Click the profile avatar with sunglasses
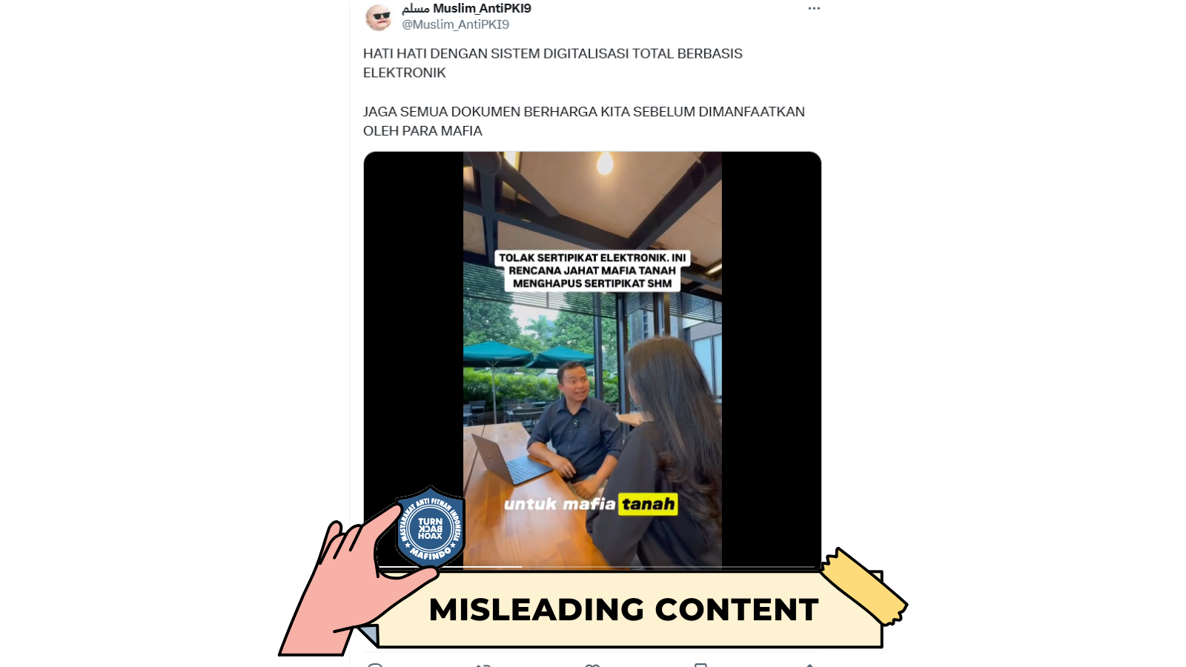Viewport: 1186px width, 667px height. [x=379, y=16]
